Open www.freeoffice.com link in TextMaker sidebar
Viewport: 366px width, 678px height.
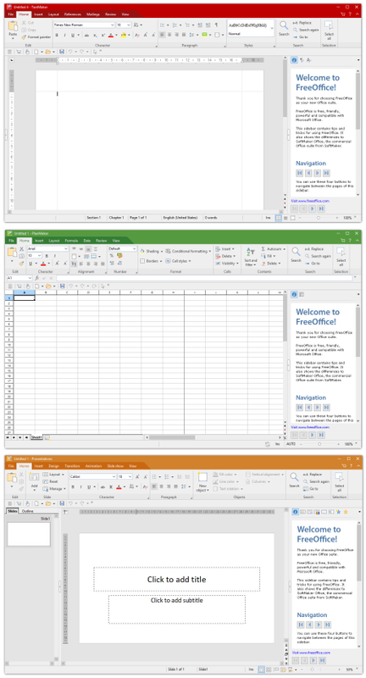click(310, 201)
